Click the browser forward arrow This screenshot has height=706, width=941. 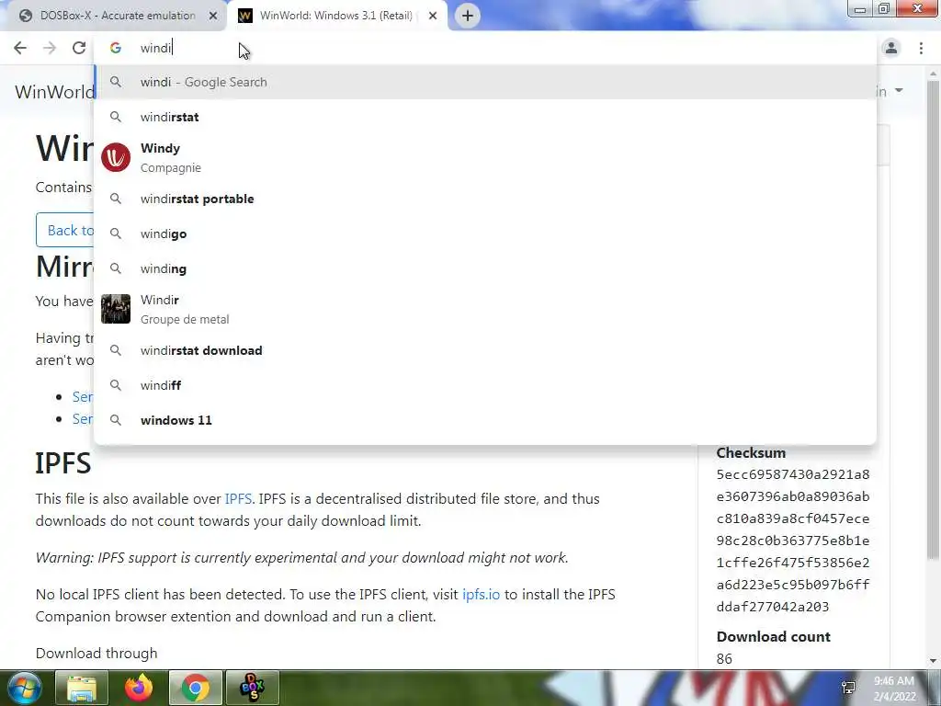click(50, 48)
